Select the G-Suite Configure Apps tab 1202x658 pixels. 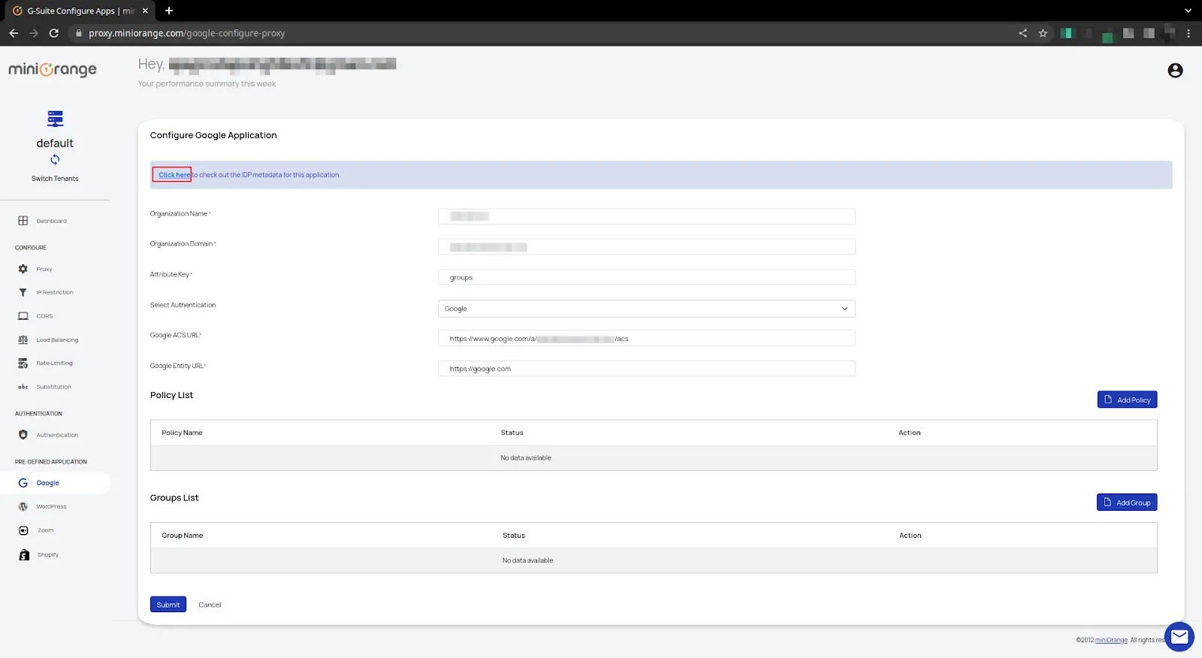[x=81, y=11]
